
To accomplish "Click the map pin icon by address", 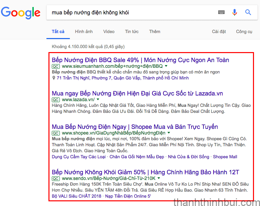I will (53, 78).
